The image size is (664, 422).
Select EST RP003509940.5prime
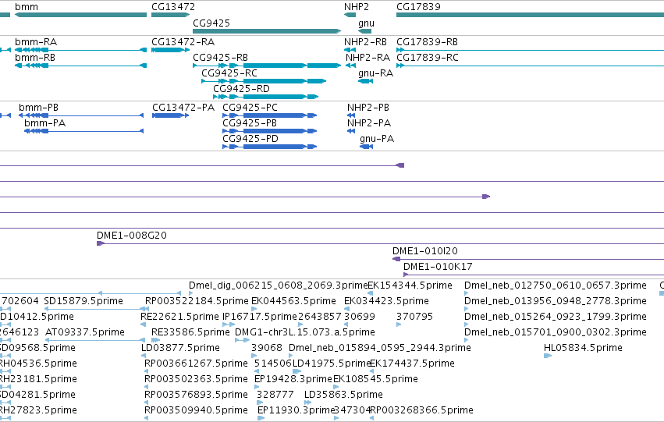pos(196,410)
